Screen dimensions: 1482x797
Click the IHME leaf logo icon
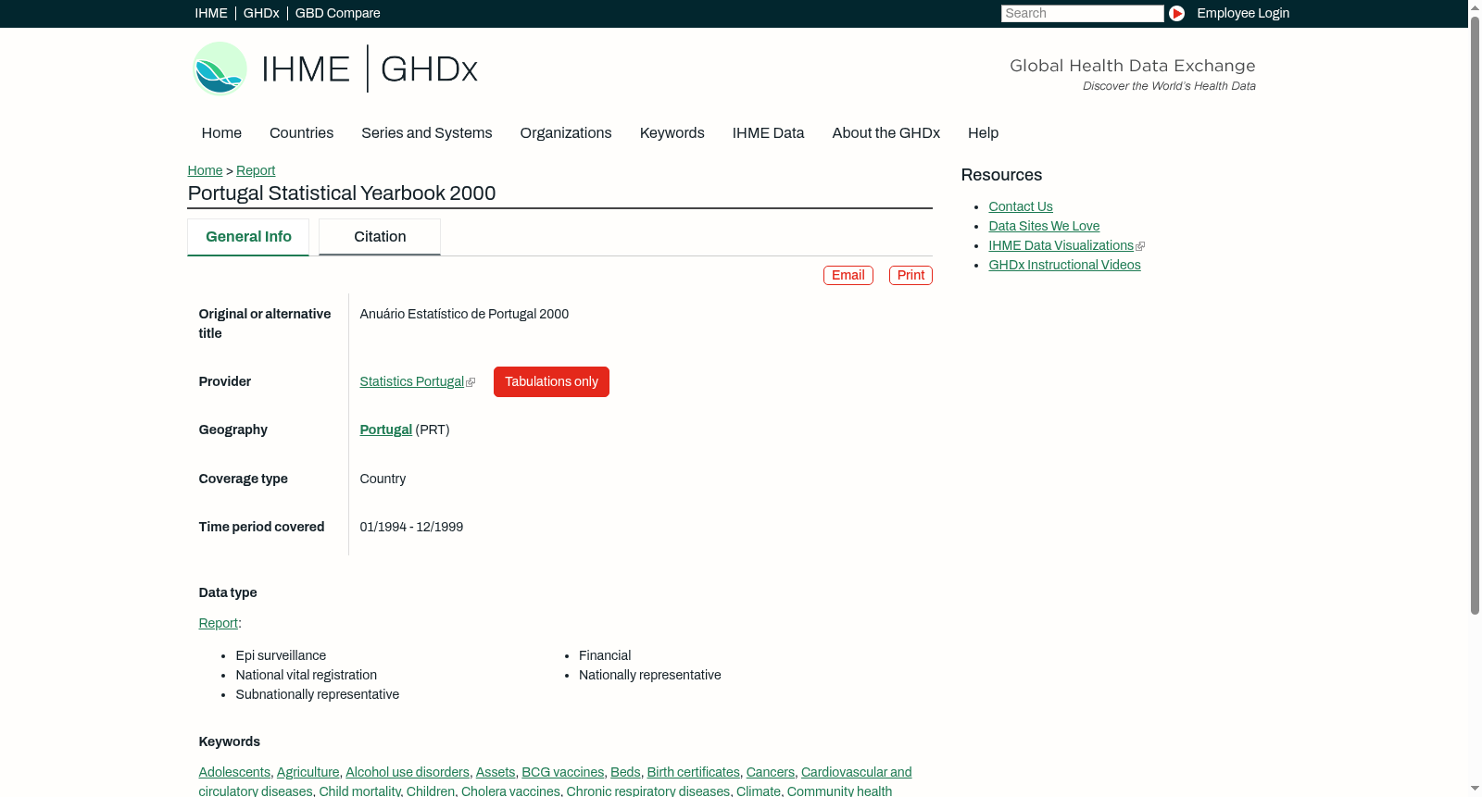point(220,68)
